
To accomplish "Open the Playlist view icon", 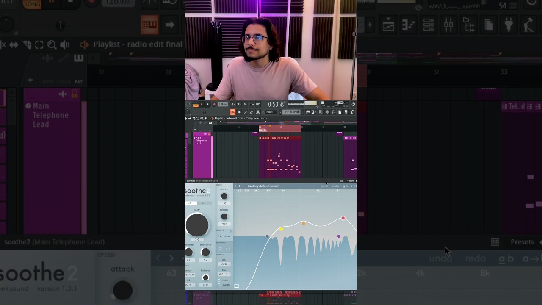I will tap(308, 112).
